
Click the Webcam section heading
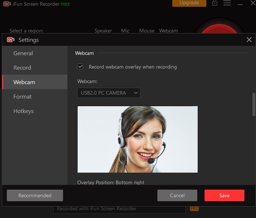[x=84, y=53]
